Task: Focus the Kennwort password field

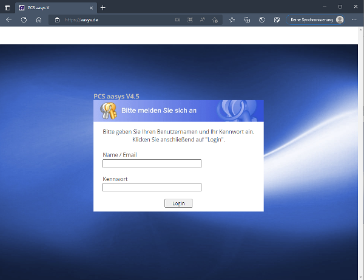Action: coord(152,187)
